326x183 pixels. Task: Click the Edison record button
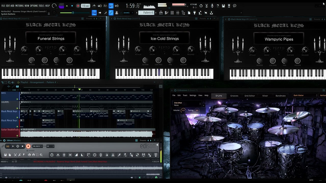point(28,146)
